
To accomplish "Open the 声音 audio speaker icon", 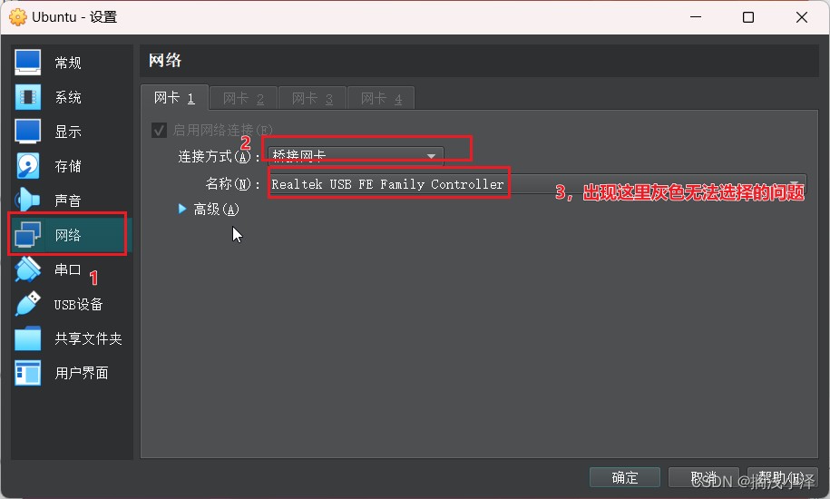I will coord(27,200).
